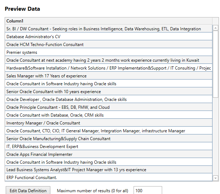This screenshot has height=194, width=220.
Task: Click the scroll down arrow
Action: tap(215, 178)
